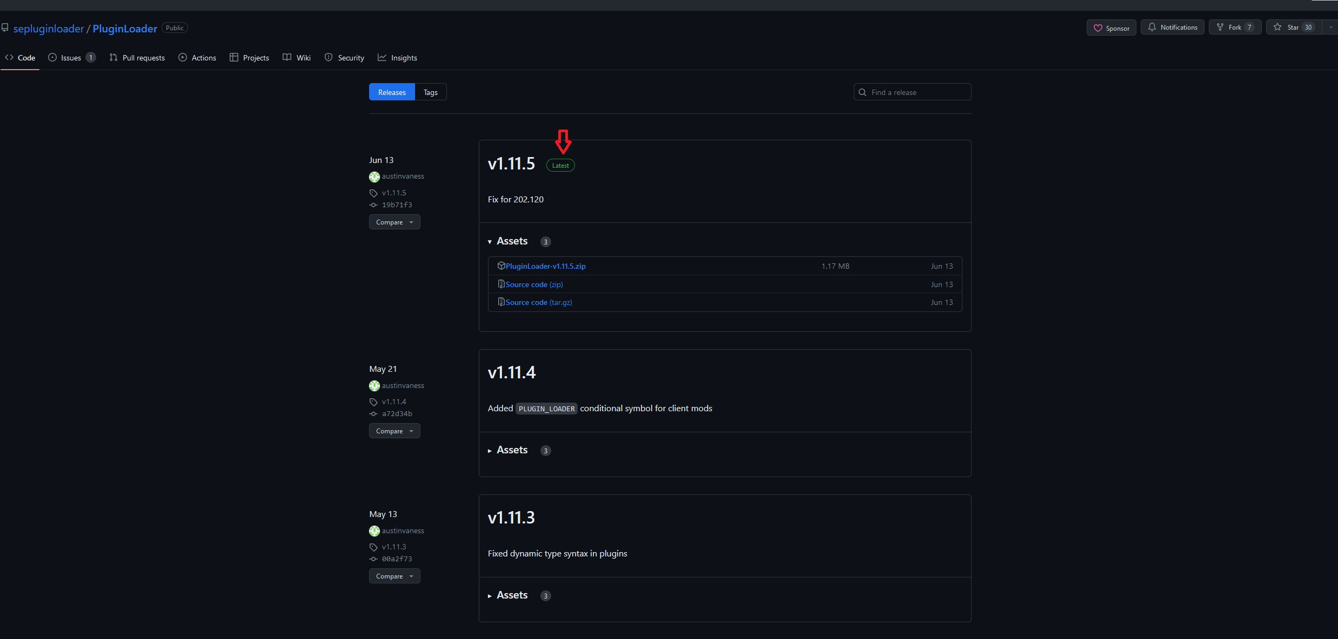This screenshot has width=1338, height=639.
Task: Open austinvaness profile under May 21
Action: 403,386
